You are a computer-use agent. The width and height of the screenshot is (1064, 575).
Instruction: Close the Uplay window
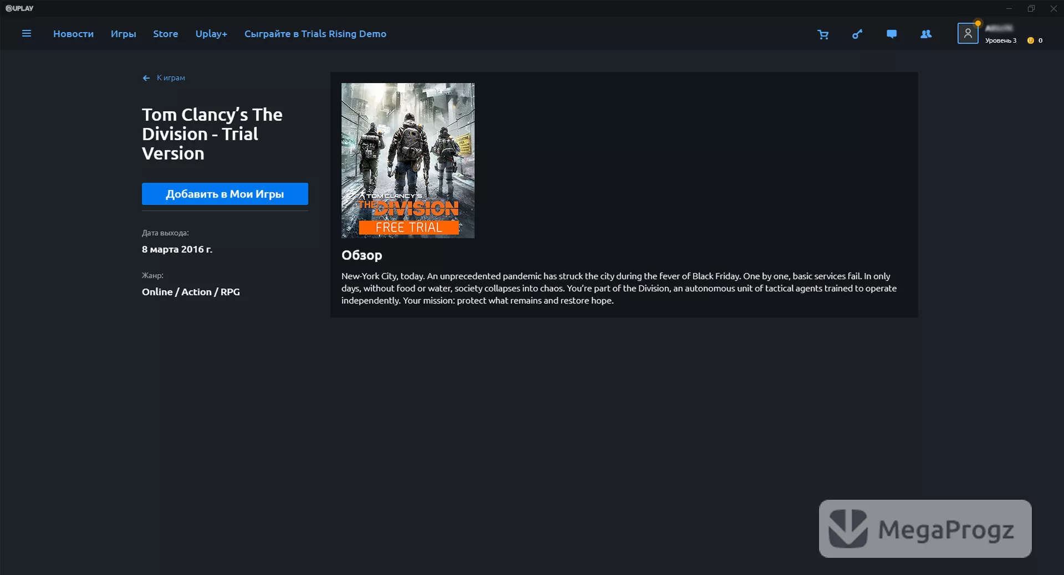coord(1053,8)
